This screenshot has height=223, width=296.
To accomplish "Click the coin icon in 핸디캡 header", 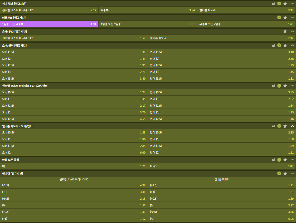I will (x=279, y=174).
